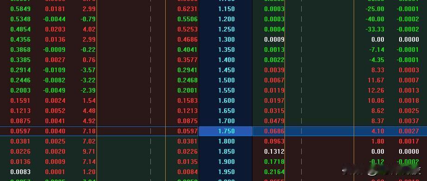This screenshot has height=181, width=427.
Task: Select strike price 1.500
Action: click(x=226, y=80)
